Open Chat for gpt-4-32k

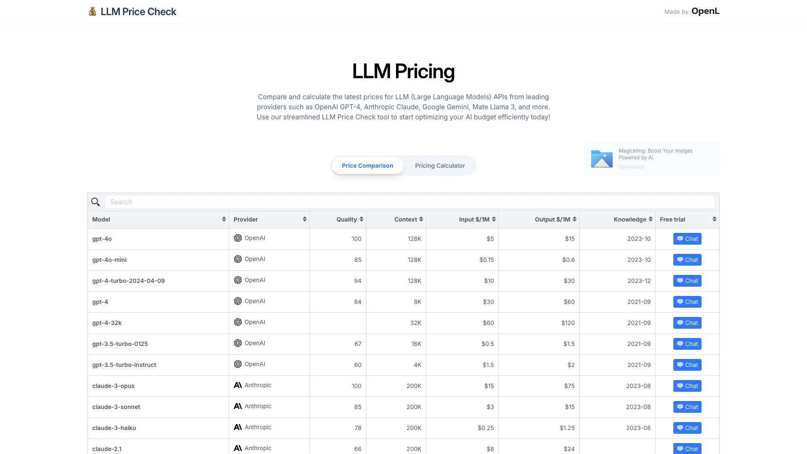[x=687, y=323]
